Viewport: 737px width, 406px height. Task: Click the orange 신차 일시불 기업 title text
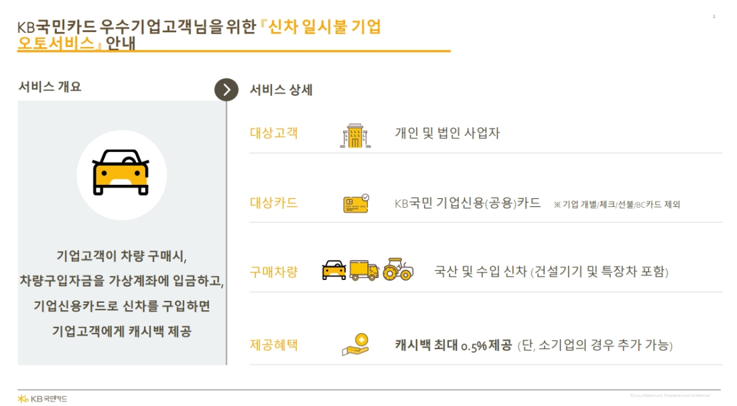(324, 27)
